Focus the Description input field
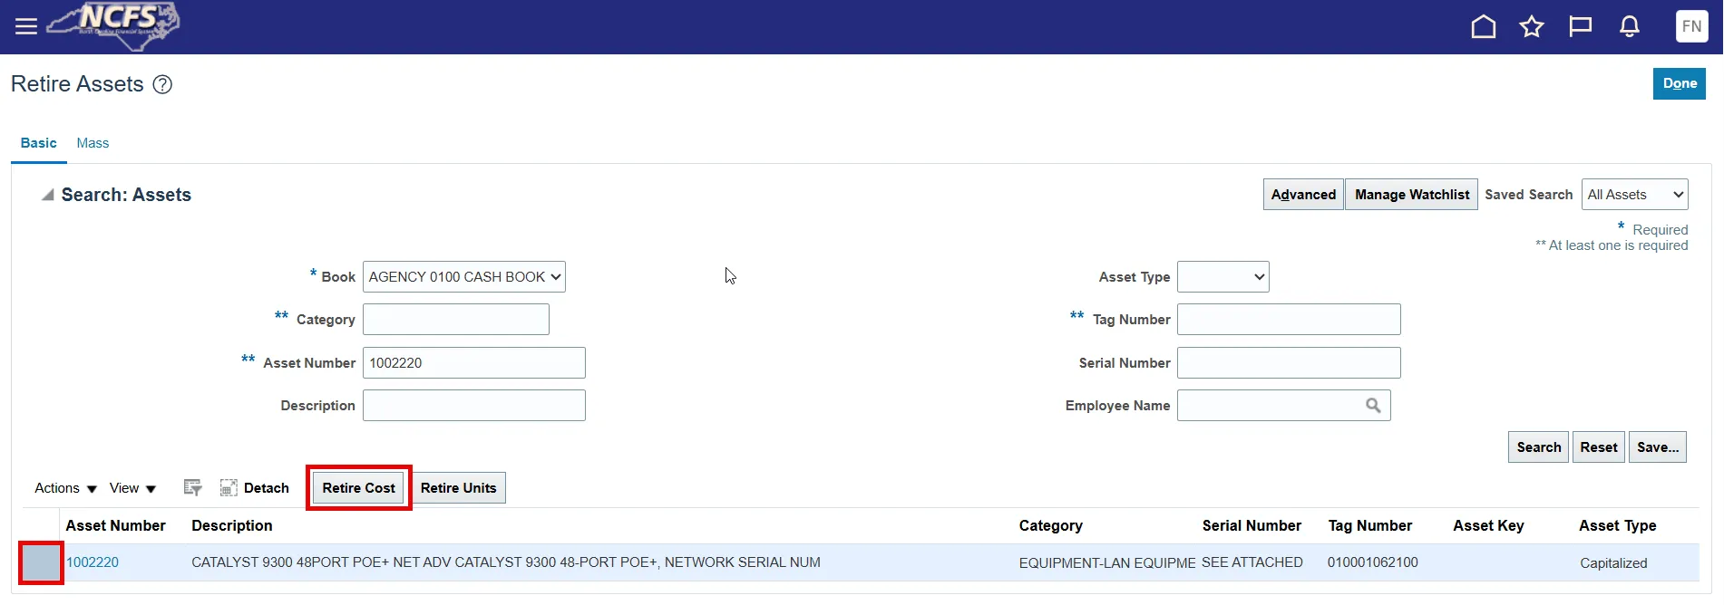This screenshot has height=605, width=1724. (474, 405)
